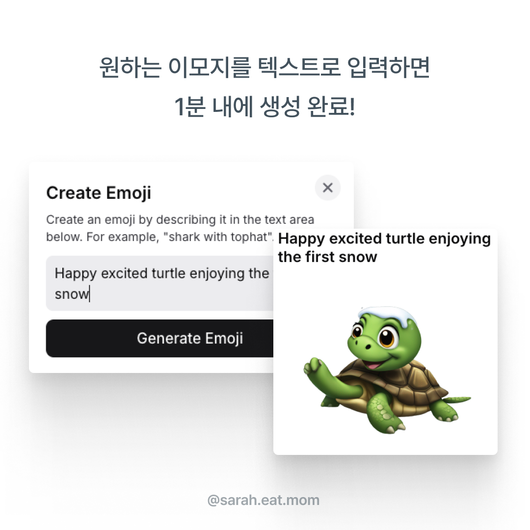
Task: Click the "Create an emoji by describing" instruction line
Action: tap(180, 220)
